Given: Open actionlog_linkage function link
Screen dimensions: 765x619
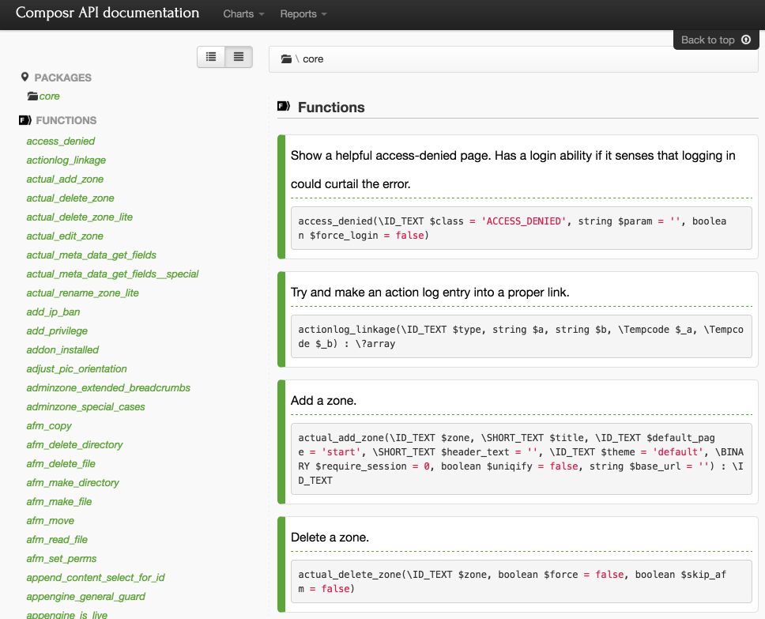Looking at the screenshot, I should click(x=66, y=160).
